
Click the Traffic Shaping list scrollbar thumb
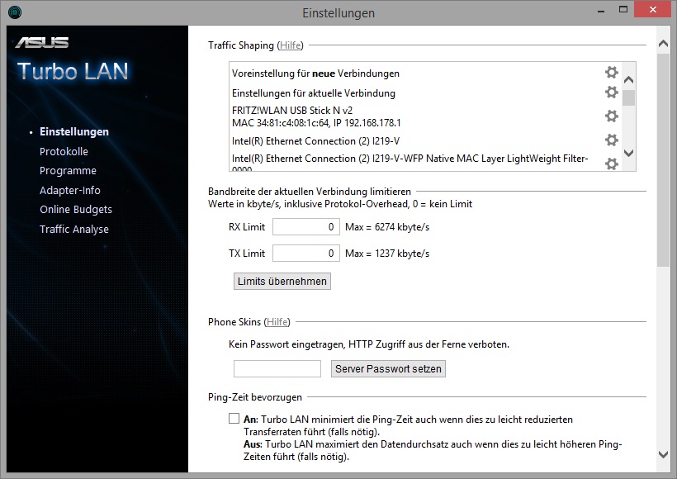pos(628,97)
